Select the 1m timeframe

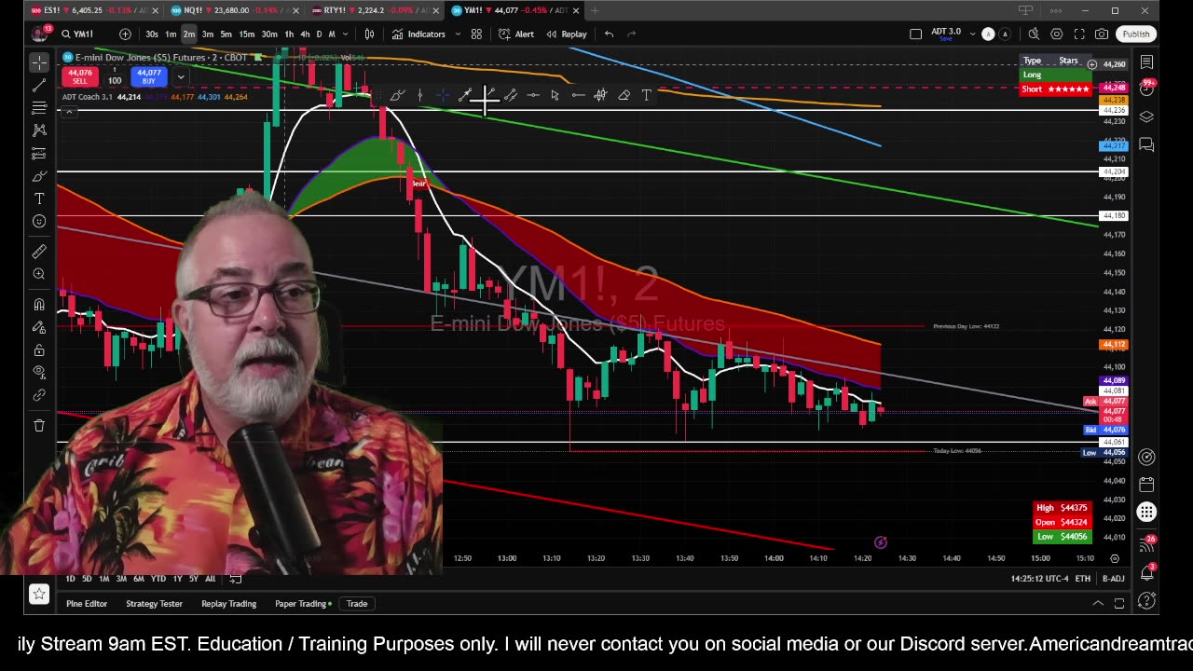[171, 34]
